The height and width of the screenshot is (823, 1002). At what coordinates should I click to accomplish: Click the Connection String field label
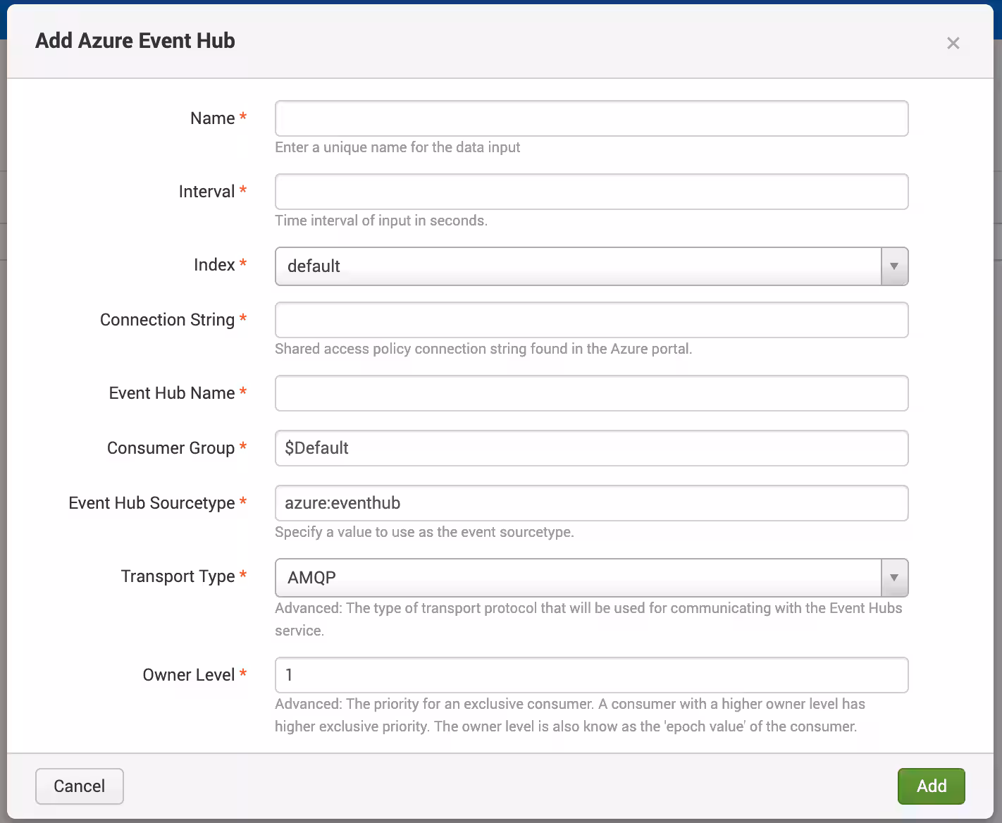(x=167, y=320)
